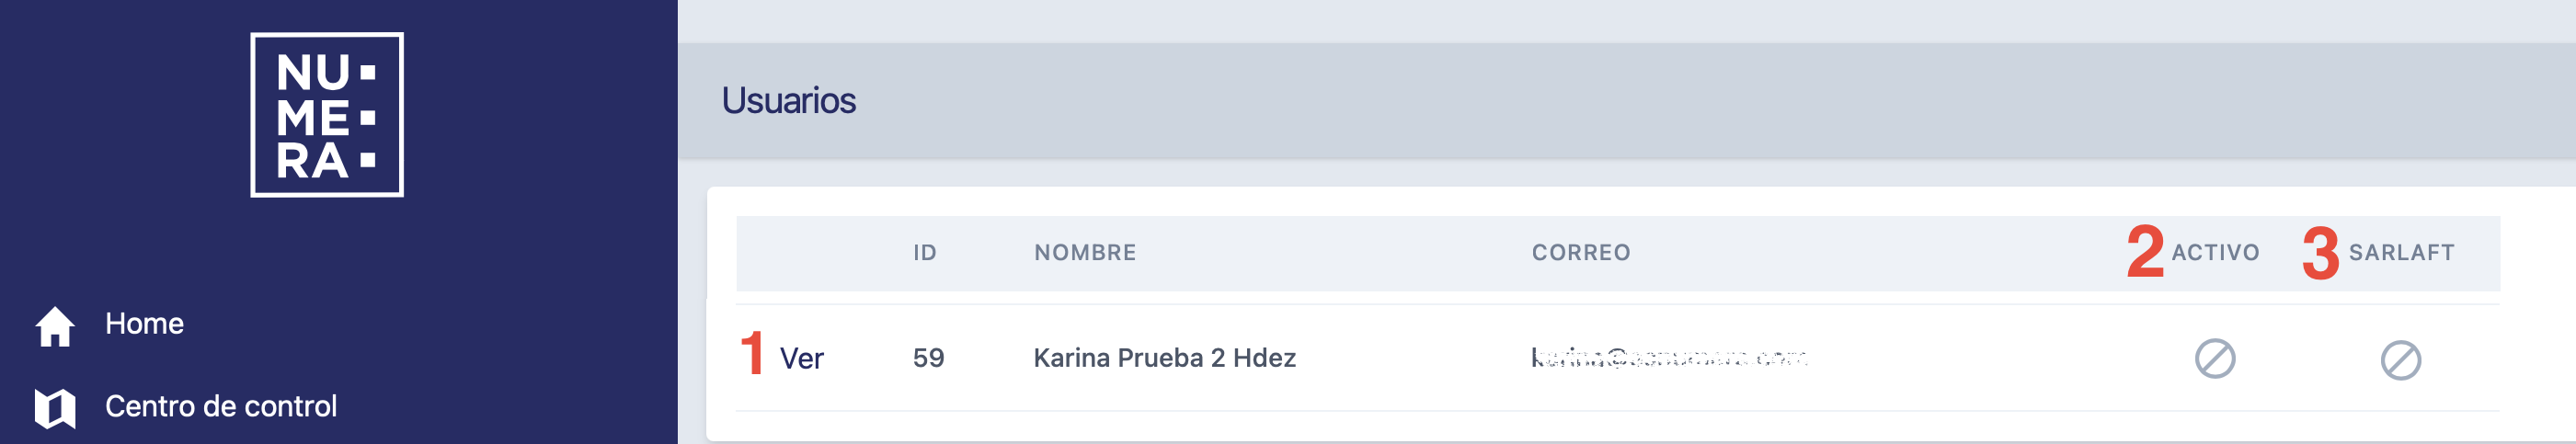
Task: Open the Home menu item
Action: coord(144,324)
